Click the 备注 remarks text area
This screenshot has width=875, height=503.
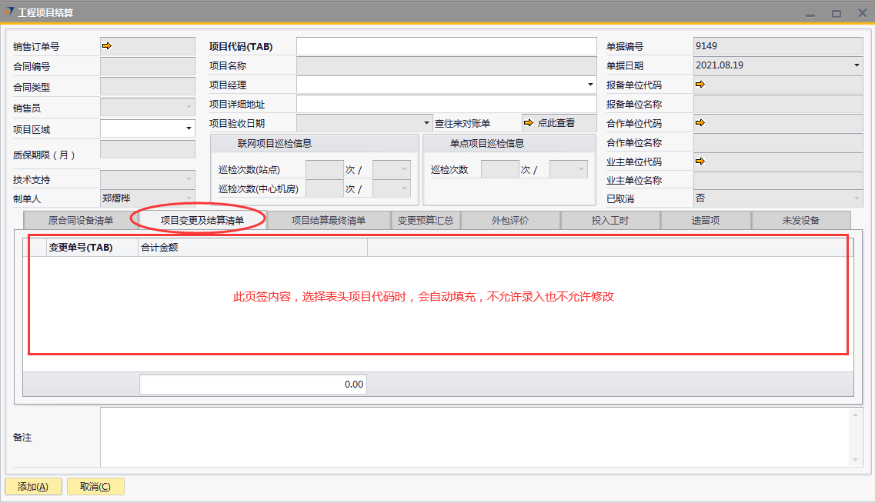[473, 436]
